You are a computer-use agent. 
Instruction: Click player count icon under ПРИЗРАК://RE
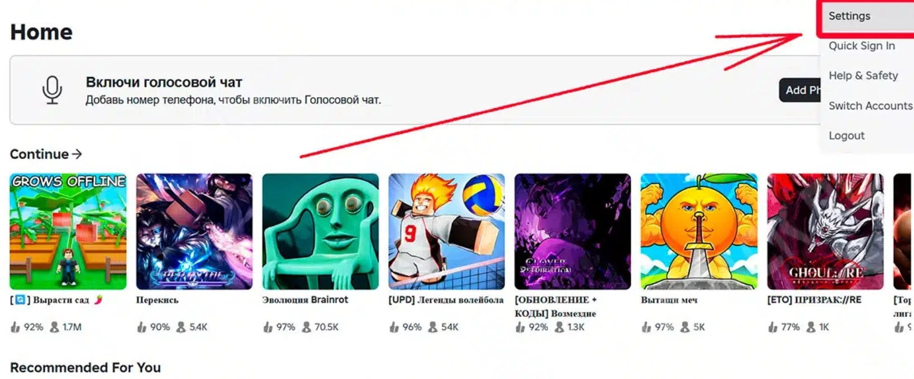811,327
